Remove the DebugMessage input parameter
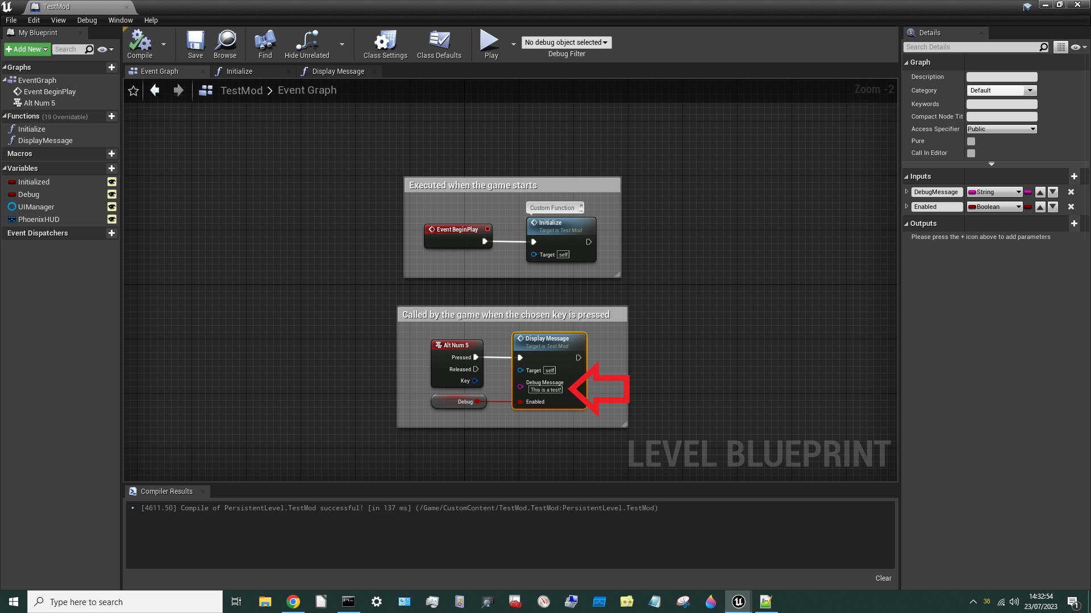 coord(1071,192)
